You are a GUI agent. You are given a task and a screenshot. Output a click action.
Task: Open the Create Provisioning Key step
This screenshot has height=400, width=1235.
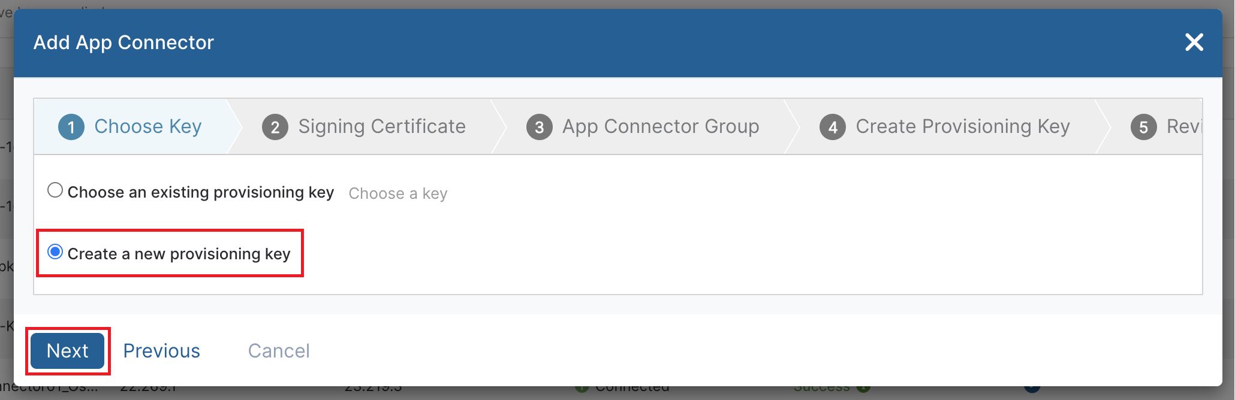point(945,126)
